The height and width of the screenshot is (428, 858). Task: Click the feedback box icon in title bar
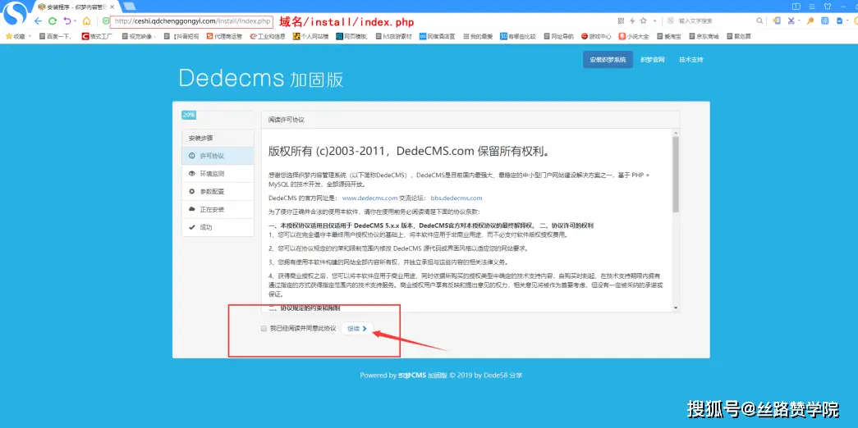[x=796, y=7]
